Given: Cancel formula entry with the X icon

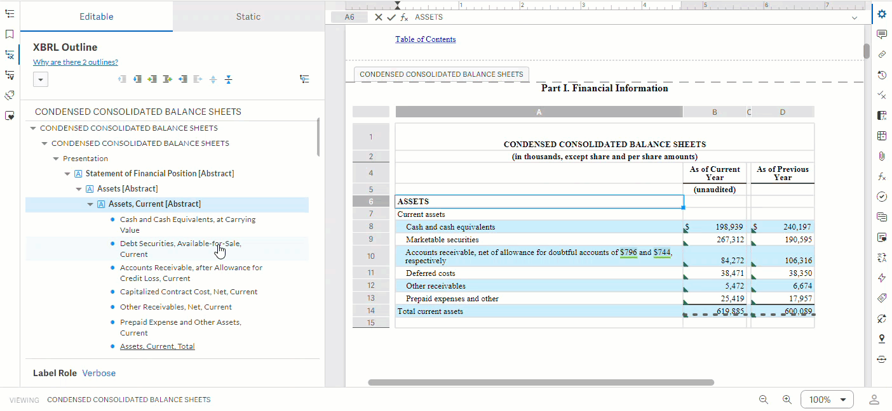Looking at the screenshot, I should point(379,17).
